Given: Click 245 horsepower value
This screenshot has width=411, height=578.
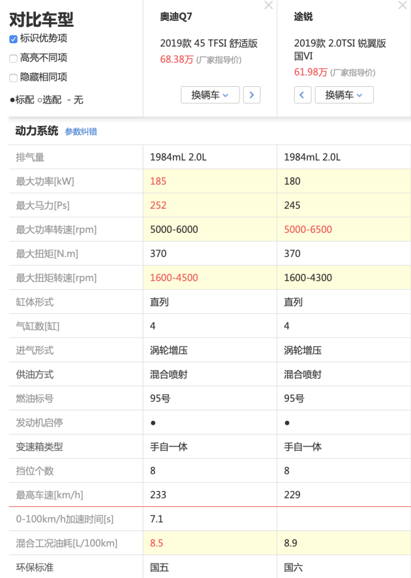Looking at the screenshot, I should [292, 205].
